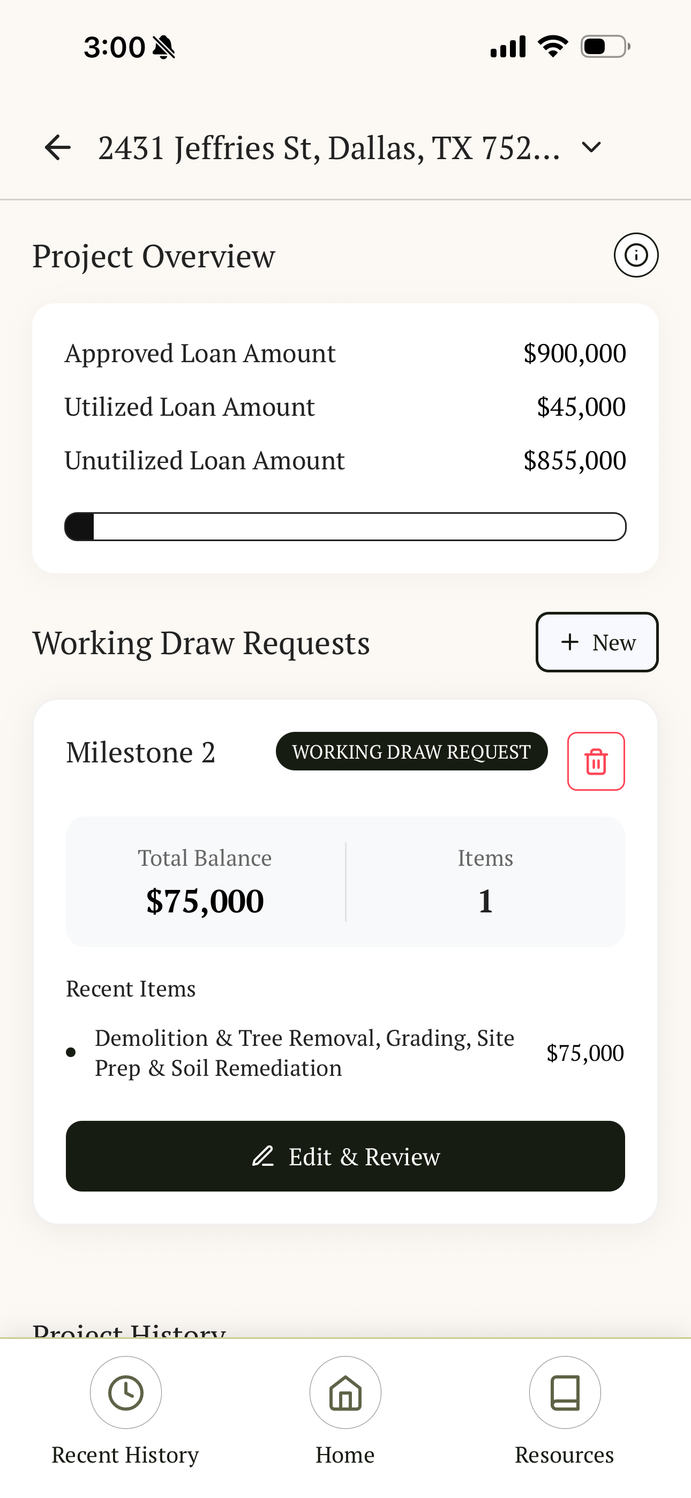The image size is (691, 1498).
Task: Tap the WORKING DRAW REQUEST badge
Action: tap(412, 751)
